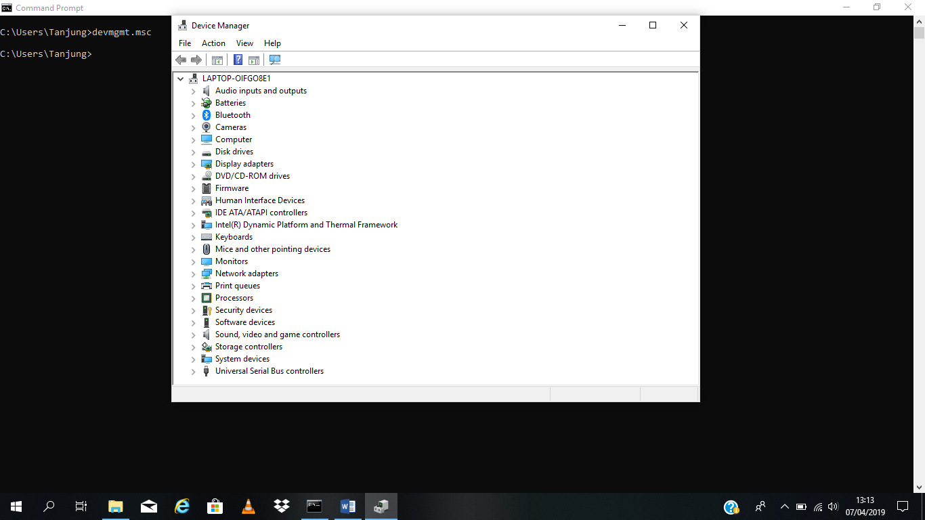The width and height of the screenshot is (925, 520).
Task: Open the File menu
Action: (x=184, y=43)
